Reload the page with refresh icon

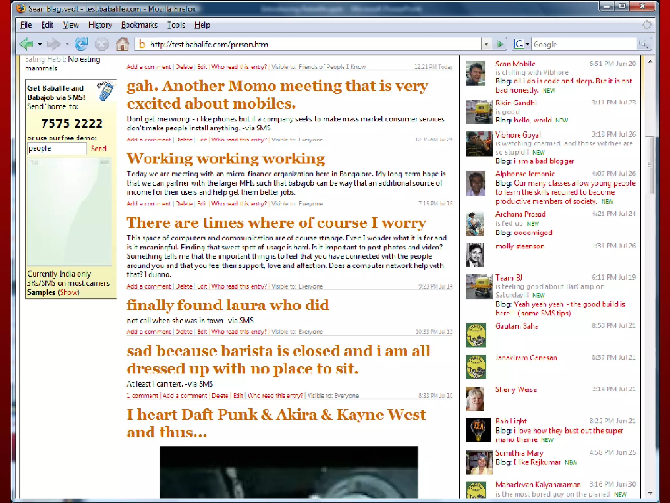81,44
